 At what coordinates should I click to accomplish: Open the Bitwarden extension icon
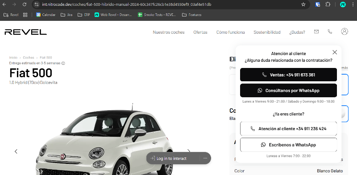pos(318,4)
